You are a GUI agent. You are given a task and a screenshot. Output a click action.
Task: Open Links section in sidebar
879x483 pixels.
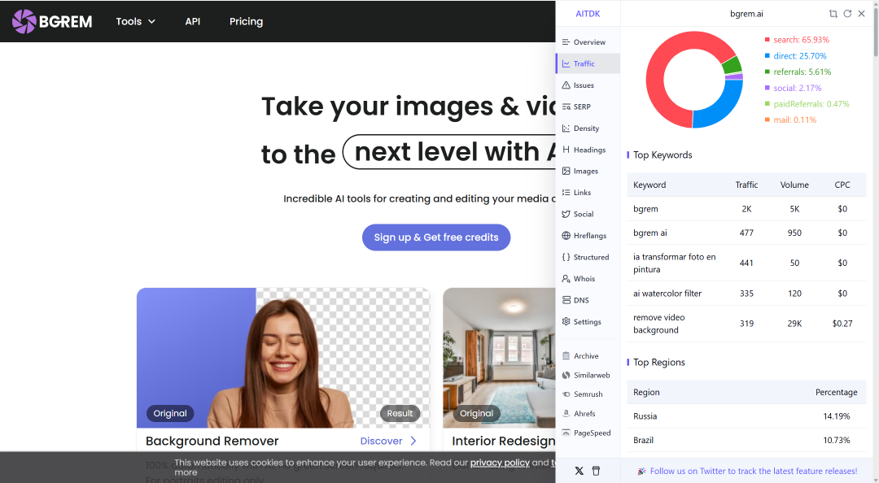tap(588, 192)
